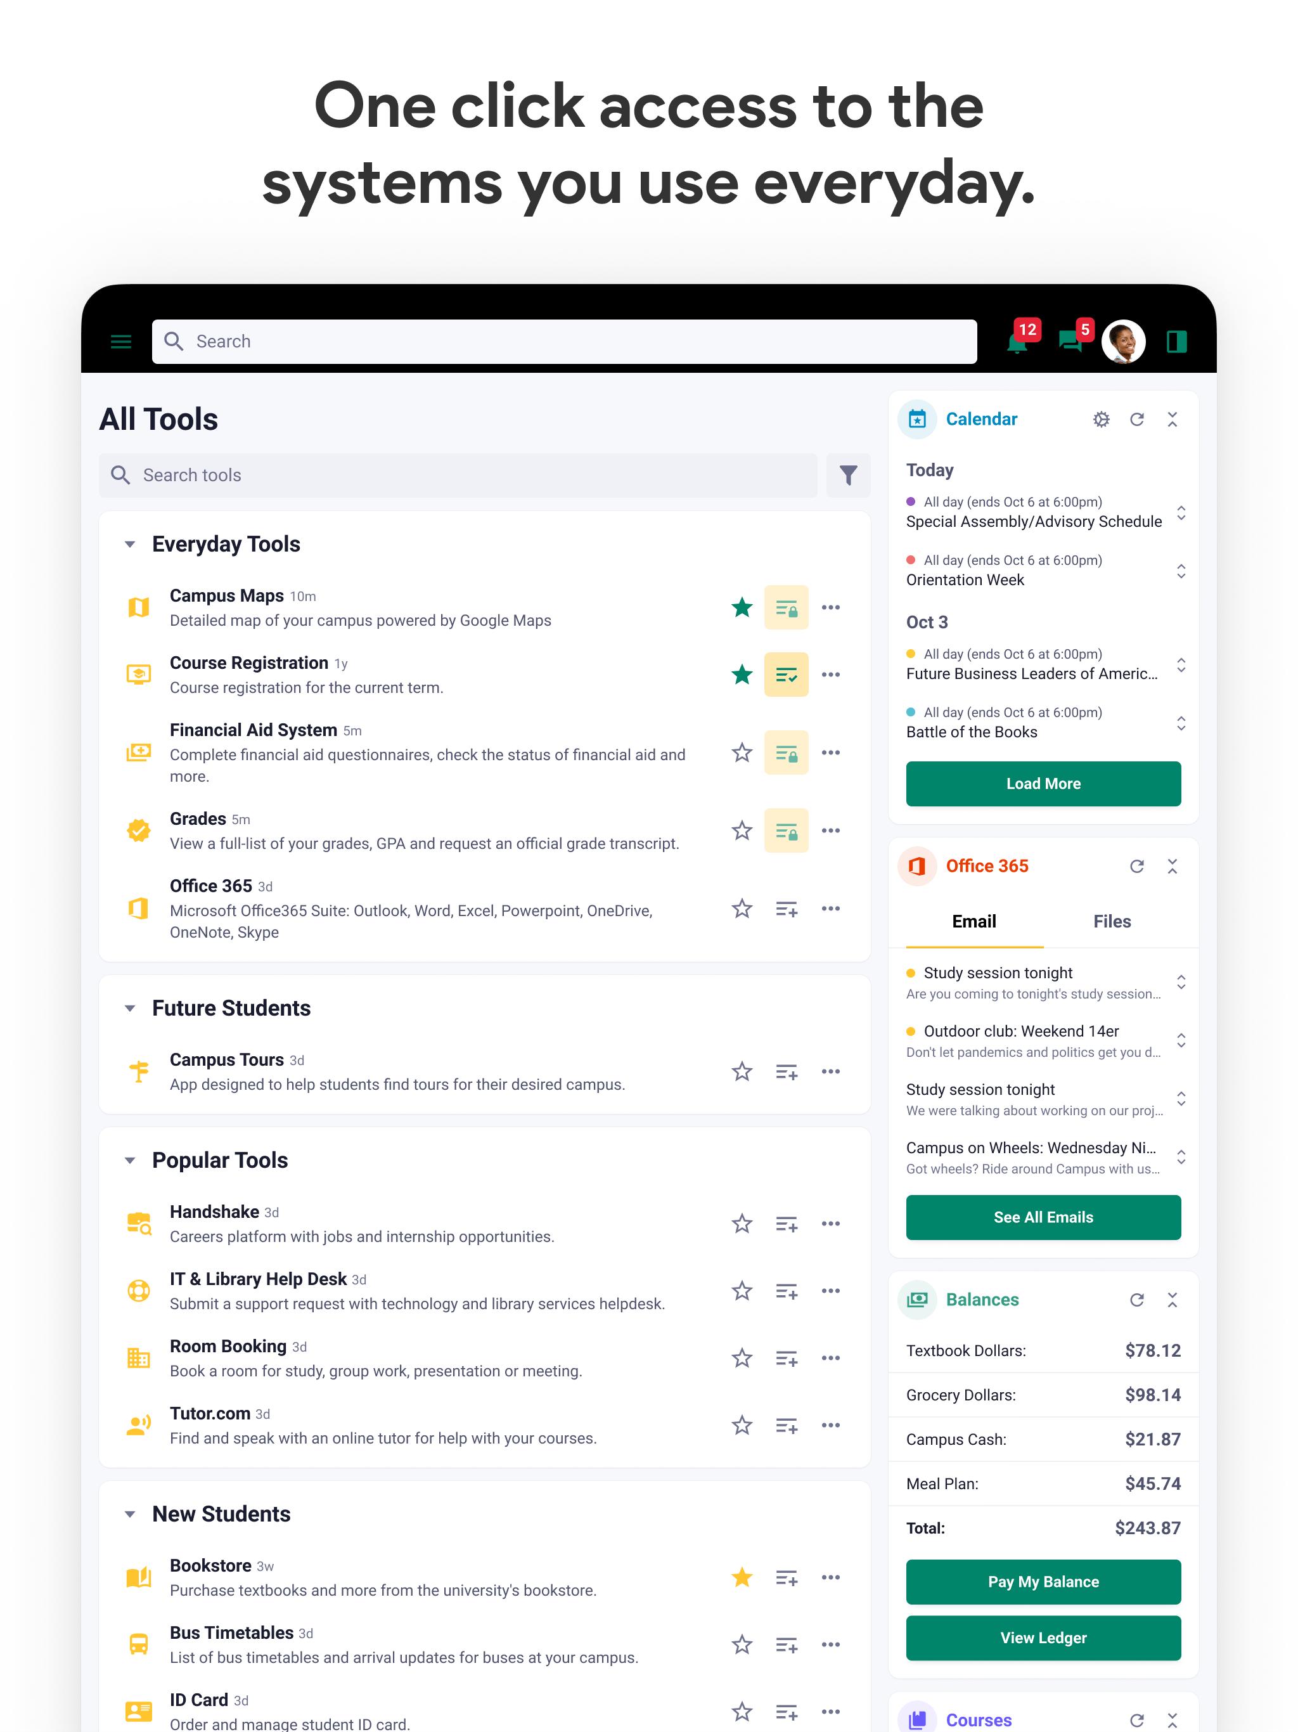1298x1732 pixels.
Task: Switch to Email tab in Office 365
Action: pos(974,922)
